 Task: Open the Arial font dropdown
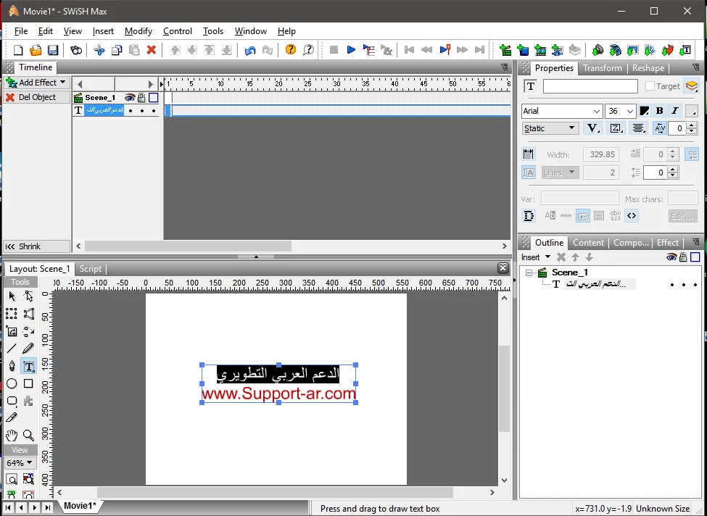click(x=562, y=111)
